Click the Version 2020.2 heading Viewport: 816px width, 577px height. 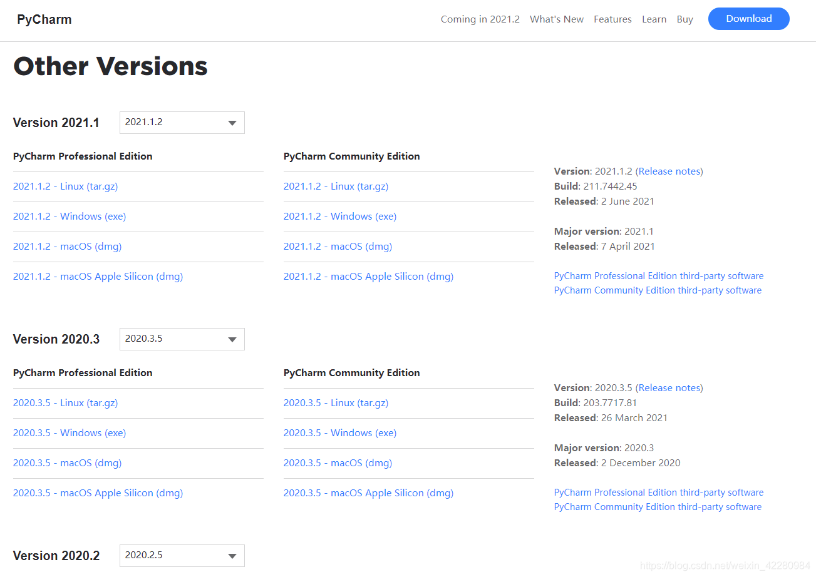[56, 556]
